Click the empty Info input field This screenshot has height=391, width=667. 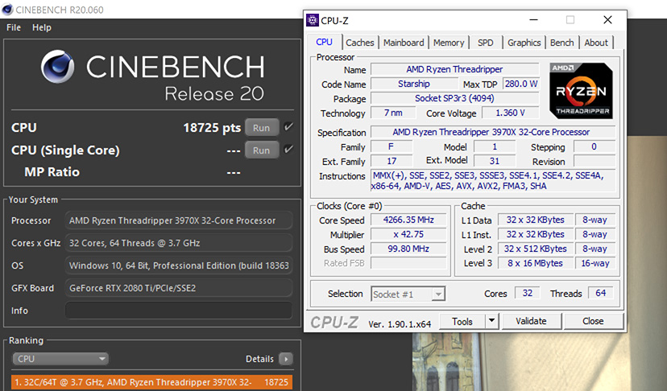[179, 311]
